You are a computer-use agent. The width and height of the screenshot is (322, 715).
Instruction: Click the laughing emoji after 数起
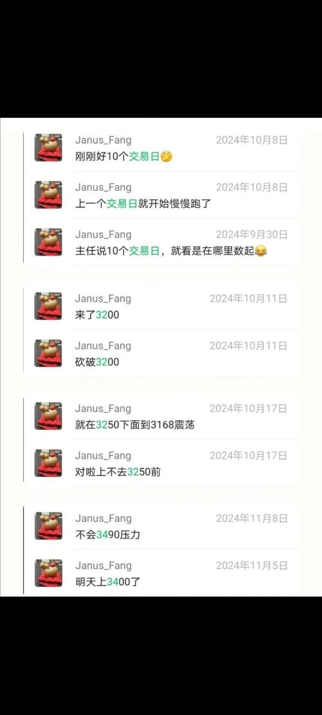(260, 251)
